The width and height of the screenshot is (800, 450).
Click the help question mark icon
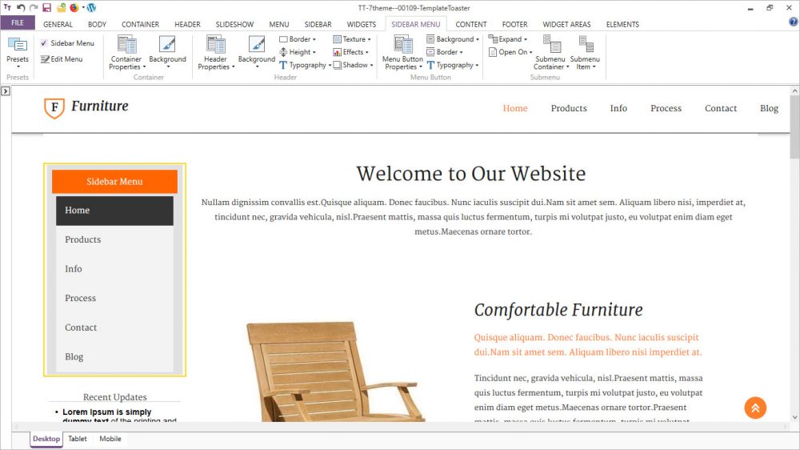tap(793, 22)
